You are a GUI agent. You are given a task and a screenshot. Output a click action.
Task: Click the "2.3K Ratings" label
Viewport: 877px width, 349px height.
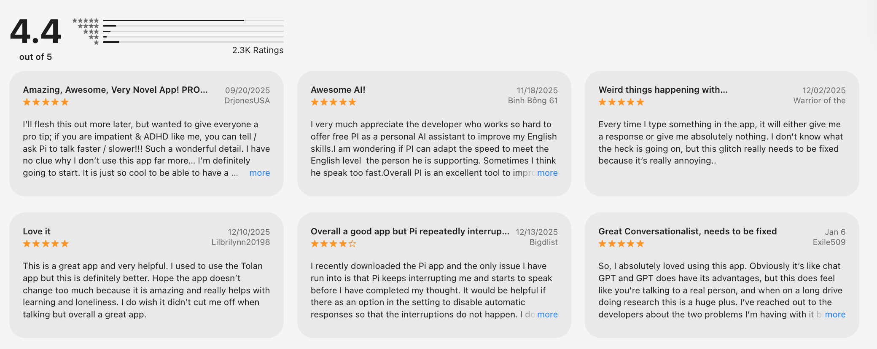[x=257, y=50]
